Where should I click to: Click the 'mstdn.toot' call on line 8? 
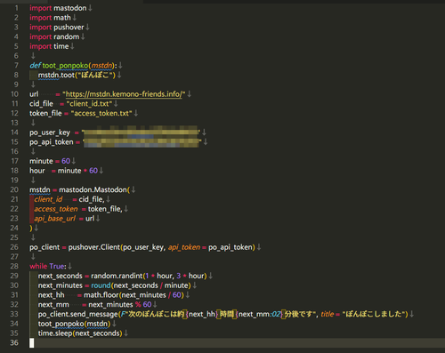click(56, 75)
